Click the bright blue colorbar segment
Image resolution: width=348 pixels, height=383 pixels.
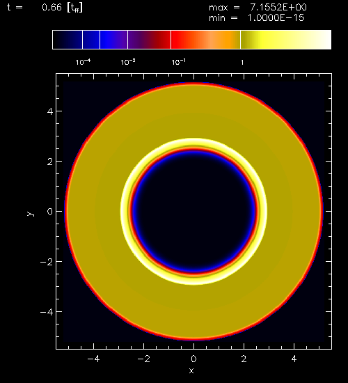click(114, 40)
